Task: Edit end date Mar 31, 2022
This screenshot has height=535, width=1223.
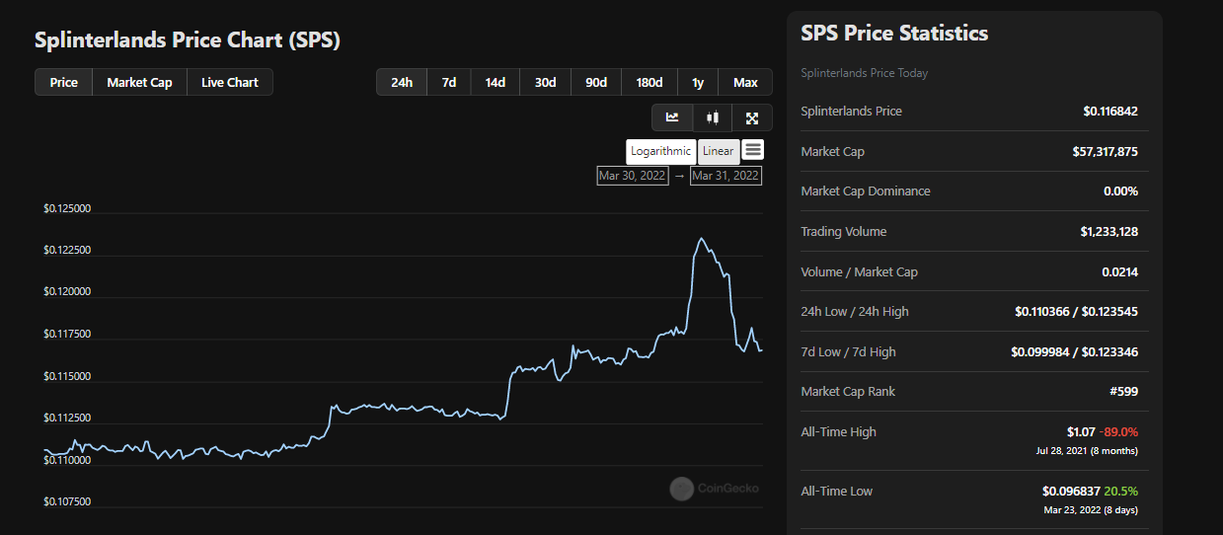Action: coord(726,176)
